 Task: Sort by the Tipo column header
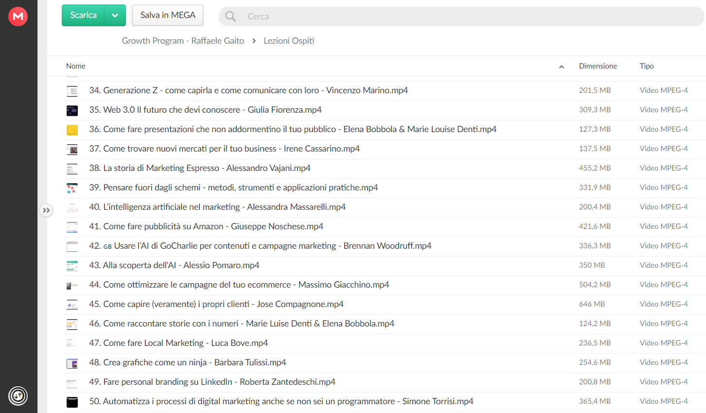[647, 66]
